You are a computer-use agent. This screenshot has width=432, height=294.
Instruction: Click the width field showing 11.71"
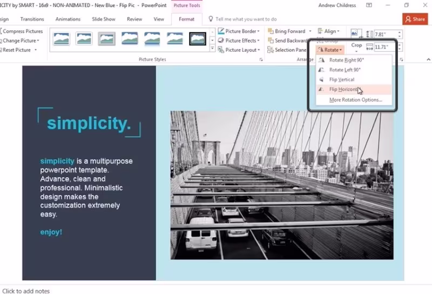click(385, 47)
